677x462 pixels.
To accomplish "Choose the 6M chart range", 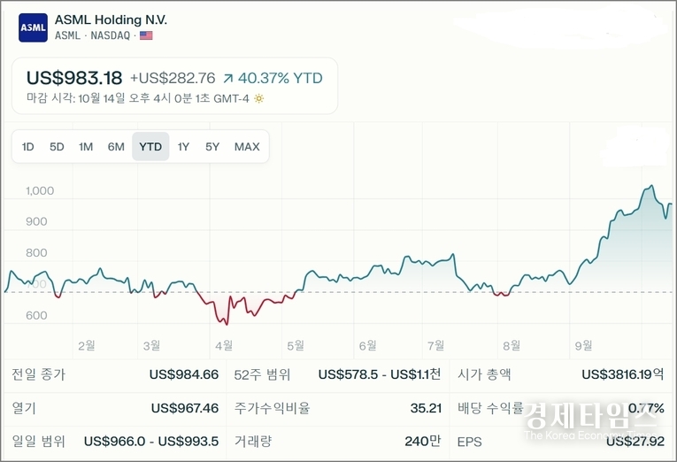I will click(116, 147).
